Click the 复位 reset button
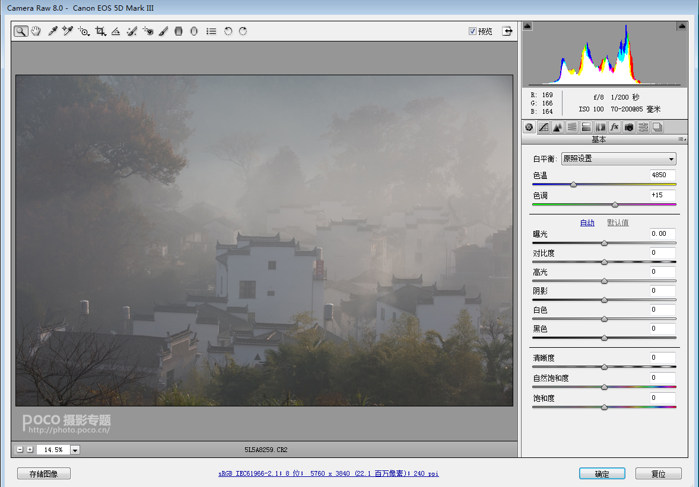Screen dimensions: 699x487 click(659, 473)
